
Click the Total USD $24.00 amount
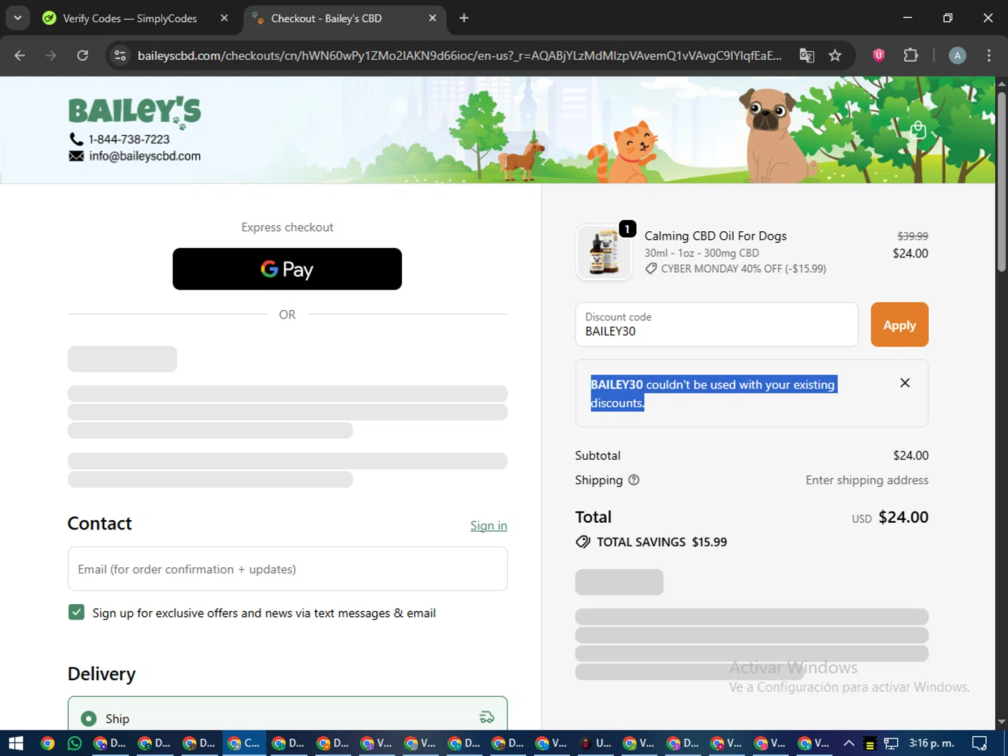click(903, 517)
